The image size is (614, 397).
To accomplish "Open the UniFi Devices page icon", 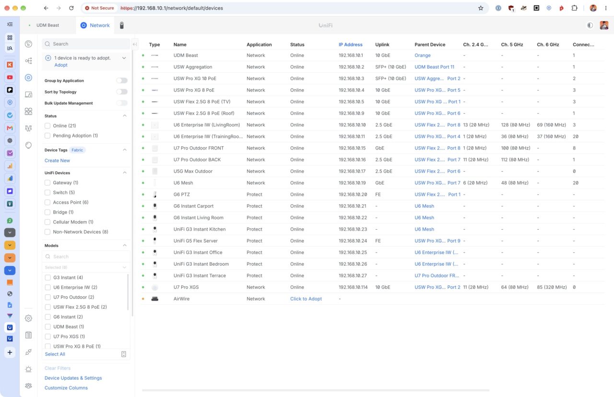I will (x=28, y=78).
